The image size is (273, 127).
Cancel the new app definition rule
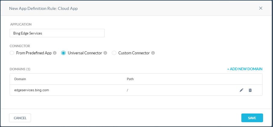pos(20,118)
